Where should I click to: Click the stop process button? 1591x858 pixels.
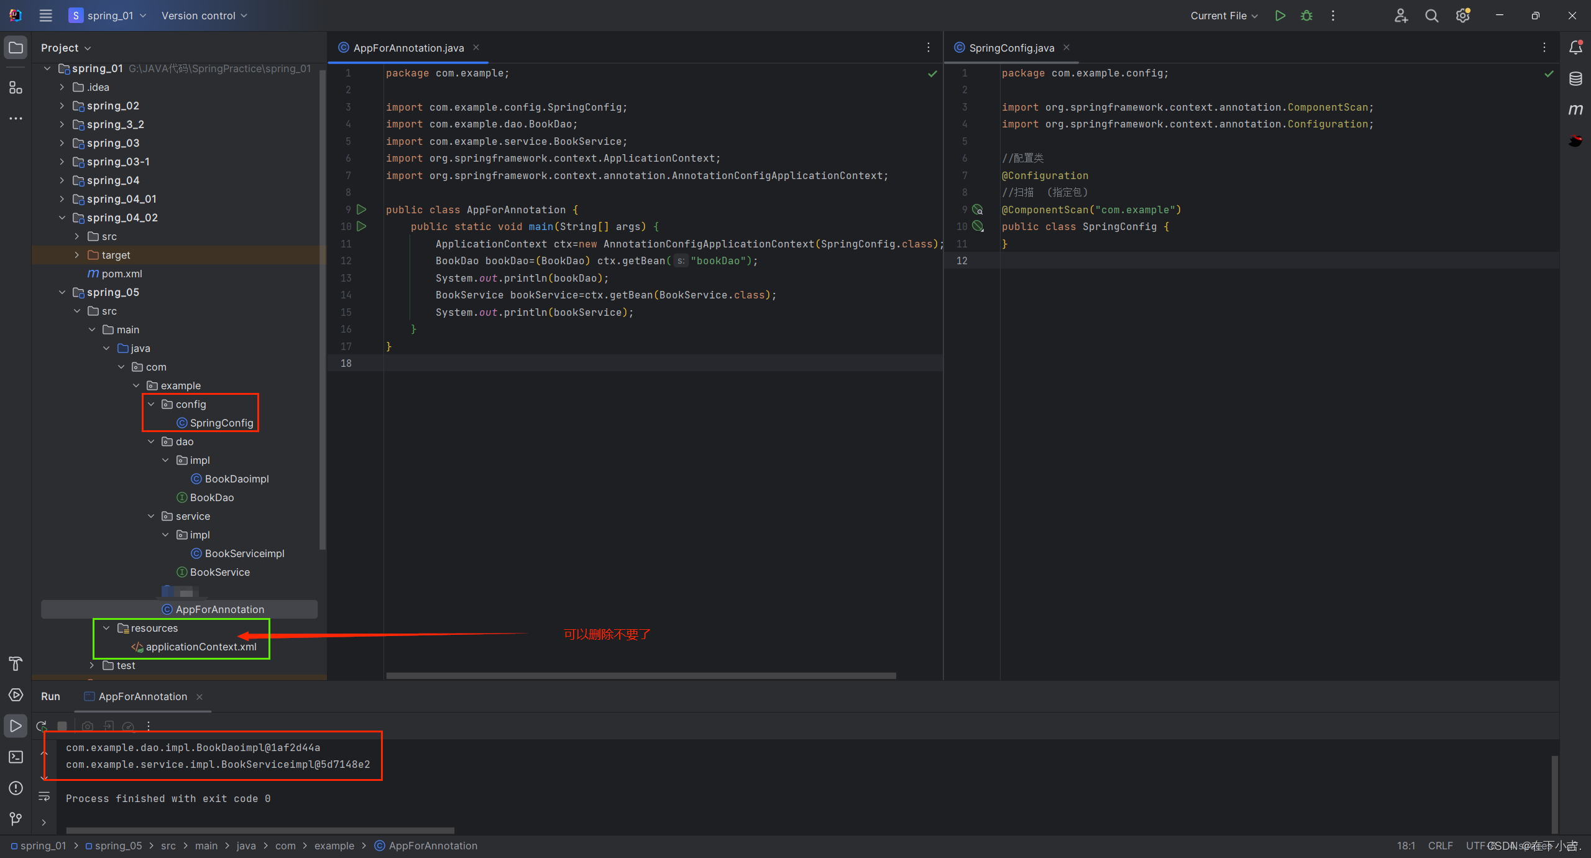(x=62, y=726)
